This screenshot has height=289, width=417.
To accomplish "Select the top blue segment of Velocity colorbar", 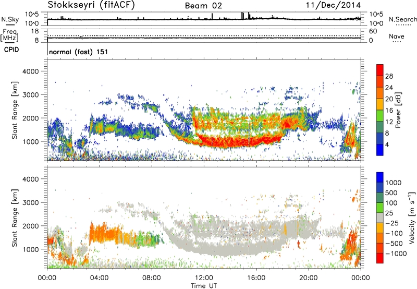I will click(x=380, y=177).
